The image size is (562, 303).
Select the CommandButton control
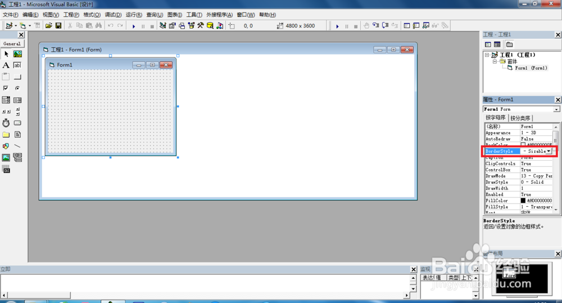pyautogui.click(x=17, y=77)
